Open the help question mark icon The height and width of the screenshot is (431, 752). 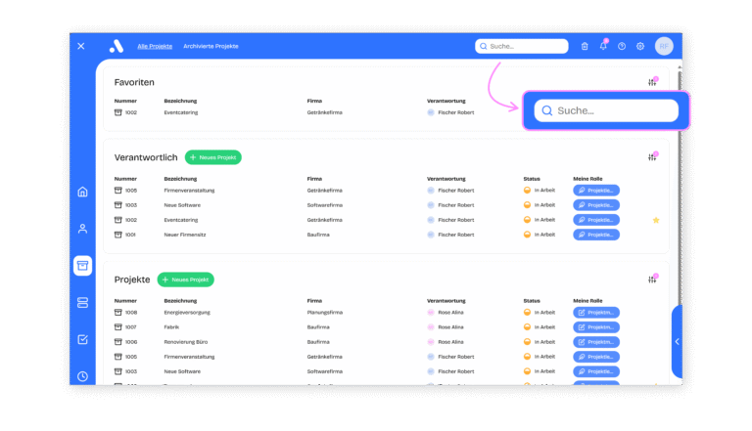(622, 46)
